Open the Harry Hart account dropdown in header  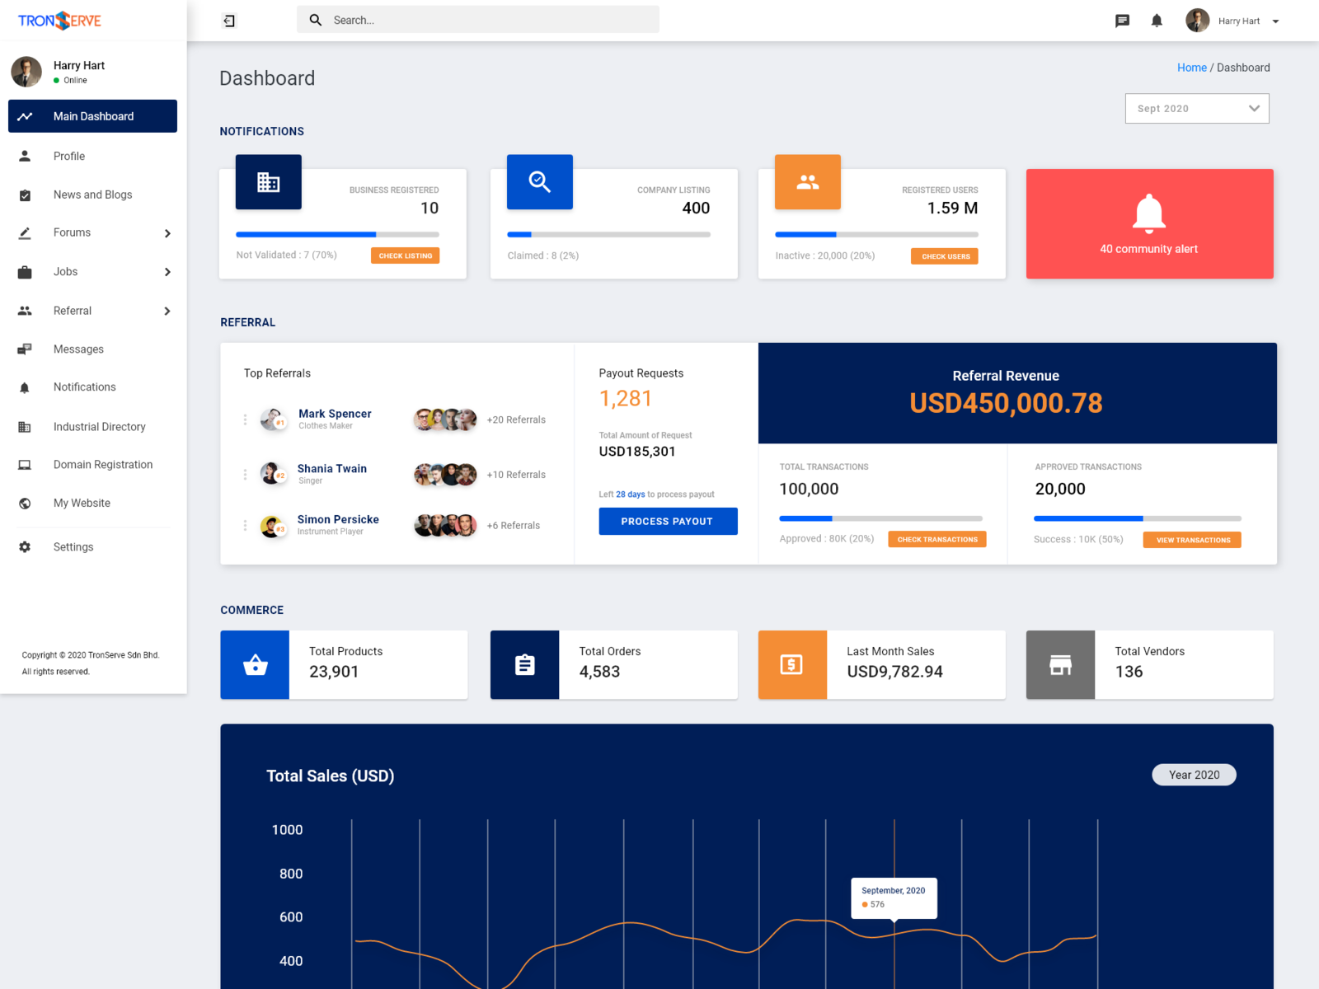point(1274,21)
